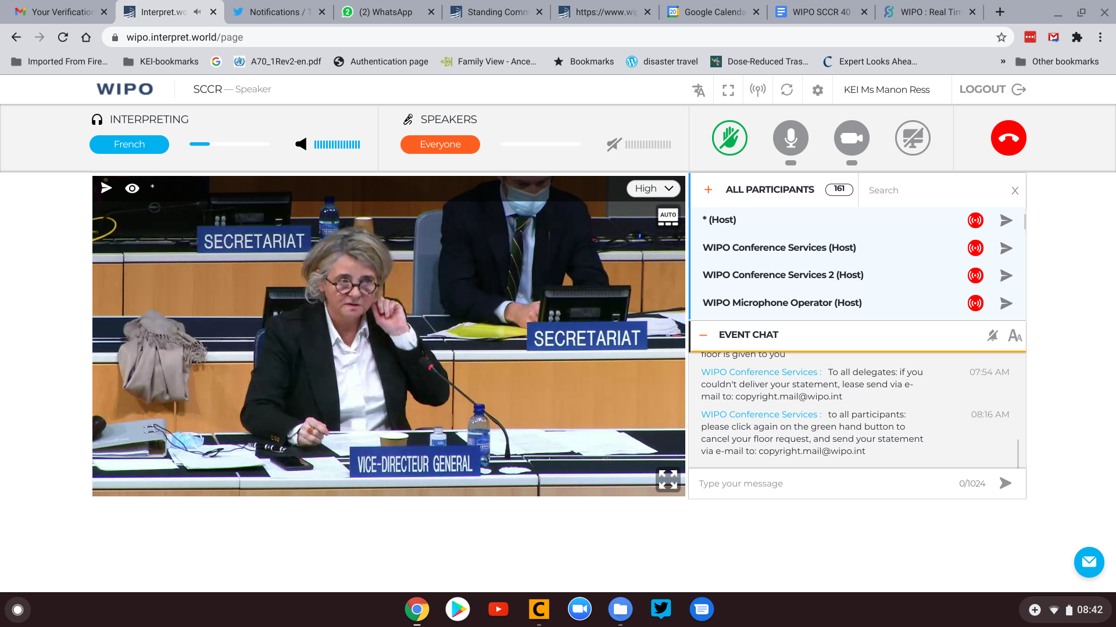Message * (Host) with send arrow

pos(1006,220)
